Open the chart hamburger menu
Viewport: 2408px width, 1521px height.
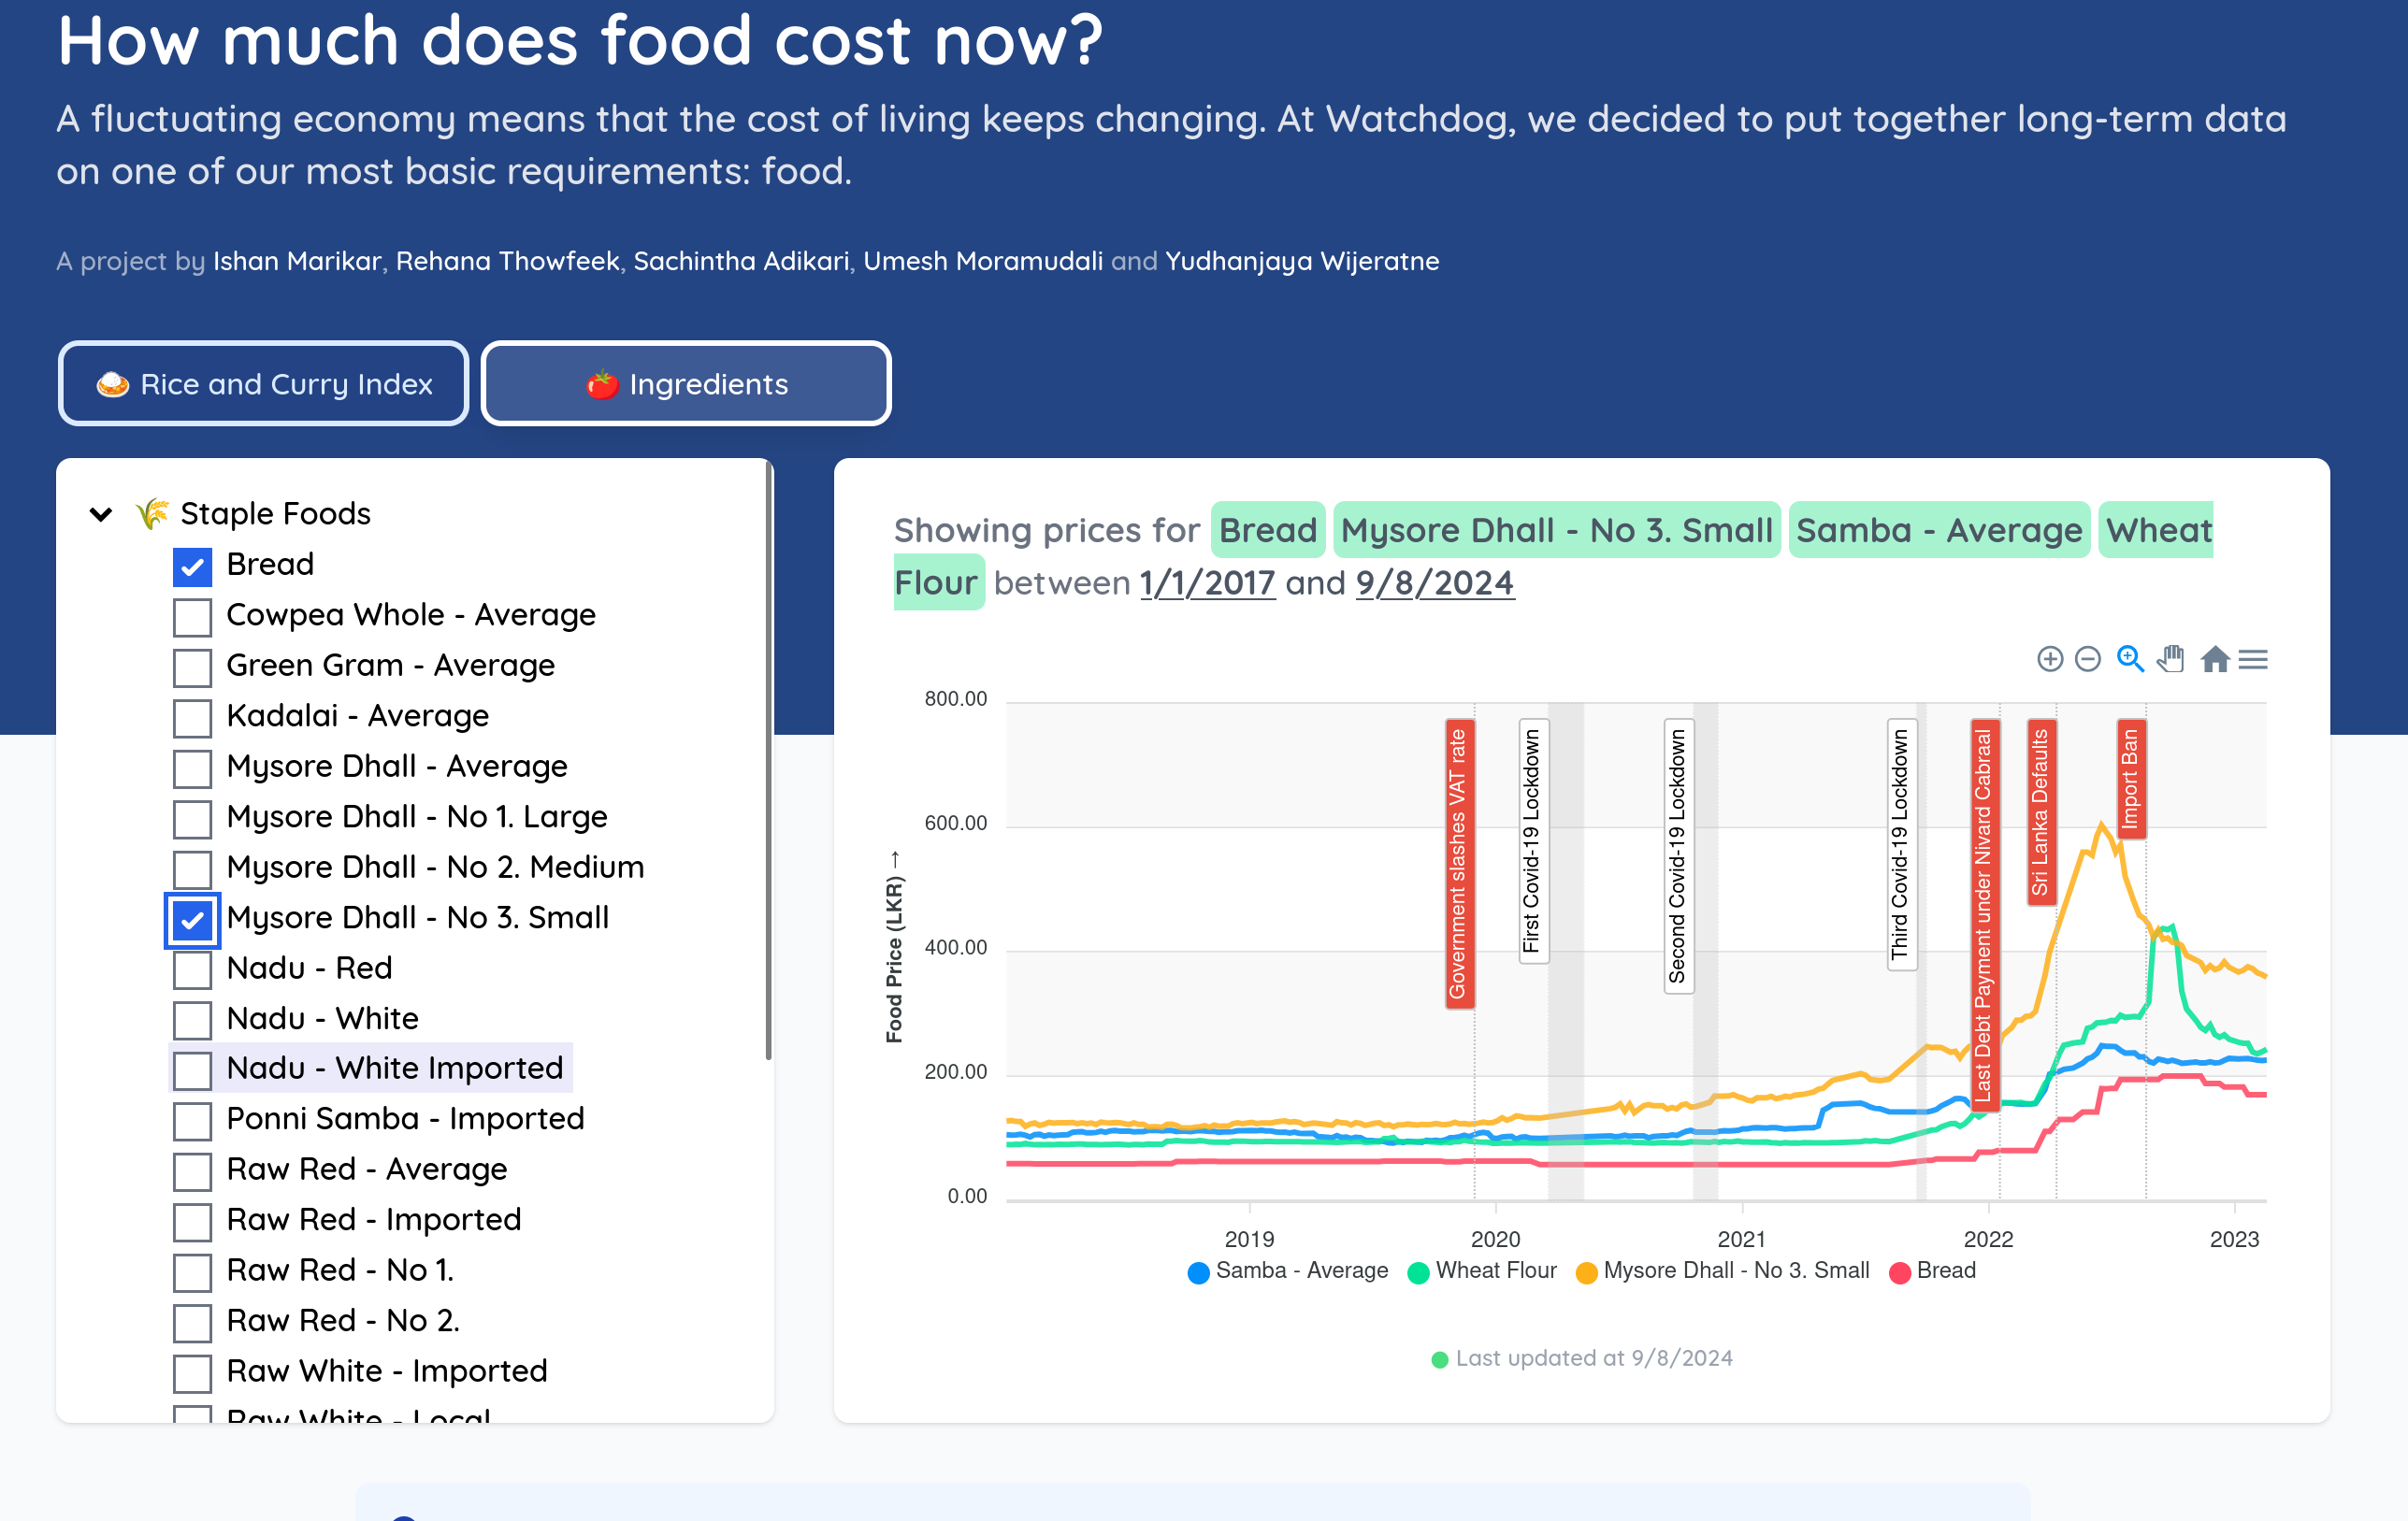(2253, 659)
